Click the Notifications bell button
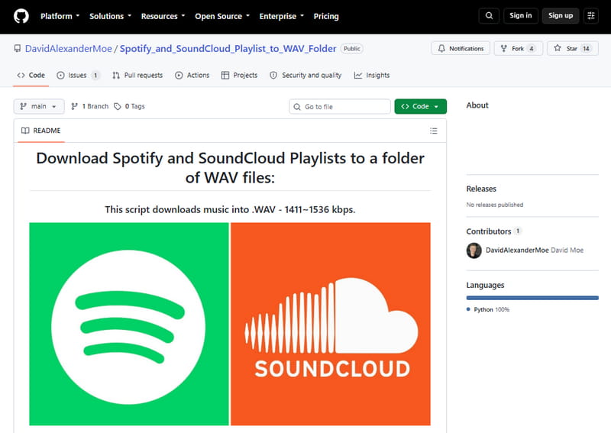The image size is (611, 433). point(461,48)
